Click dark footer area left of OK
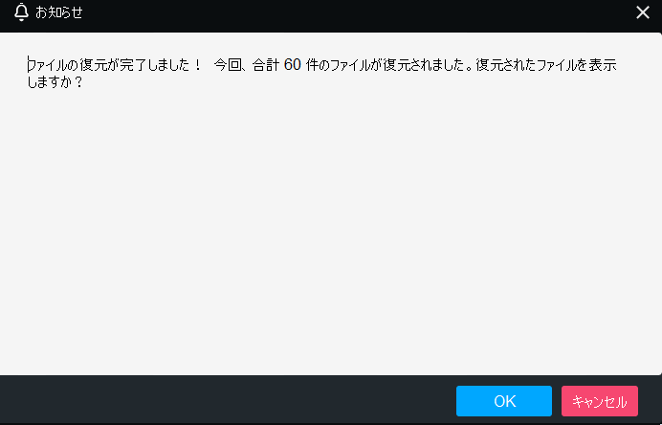The image size is (662, 425). (228, 400)
